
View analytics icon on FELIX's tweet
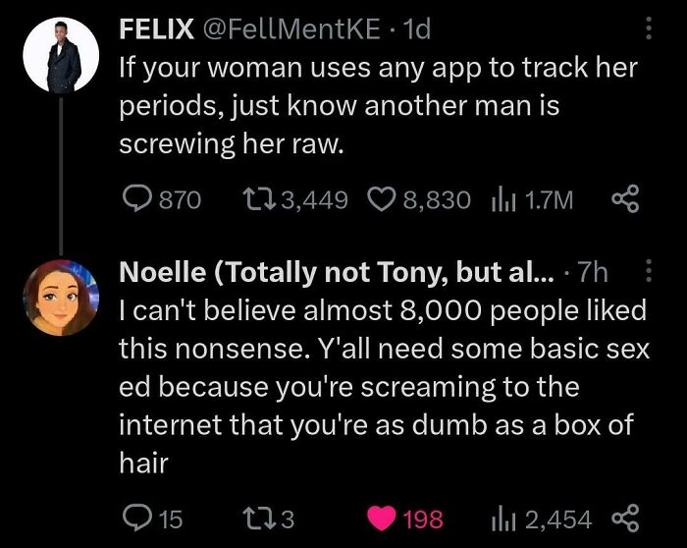498,199
